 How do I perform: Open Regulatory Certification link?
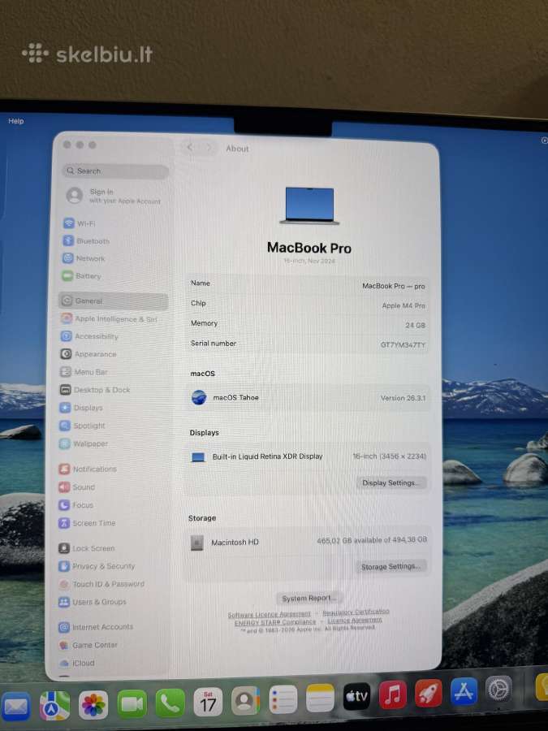(x=356, y=611)
